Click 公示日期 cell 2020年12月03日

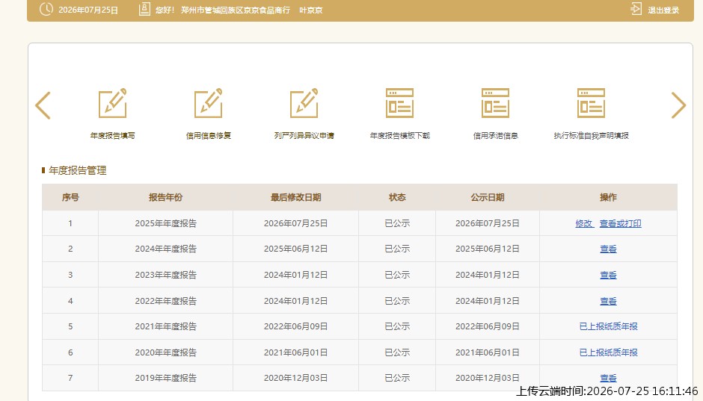(x=488, y=378)
